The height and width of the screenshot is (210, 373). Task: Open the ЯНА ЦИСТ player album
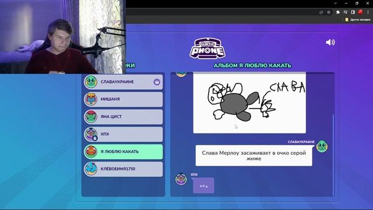pos(123,117)
